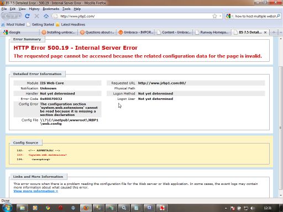Click the volume speaker tray icon
The height and width of the screenshot is (212, 283).
[x=253, y=208]
